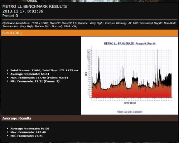Click the Average Results heading
This screenshot has width=179, height=143.
[x=17, y=118]
